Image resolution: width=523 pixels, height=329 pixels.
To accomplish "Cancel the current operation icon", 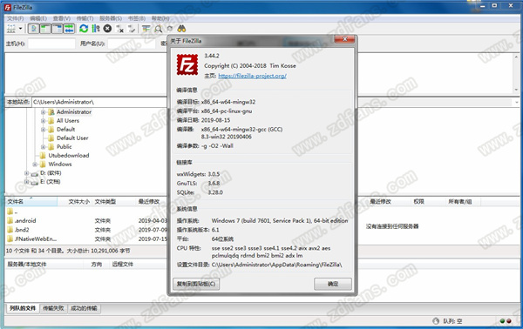I will pos(107,29).
